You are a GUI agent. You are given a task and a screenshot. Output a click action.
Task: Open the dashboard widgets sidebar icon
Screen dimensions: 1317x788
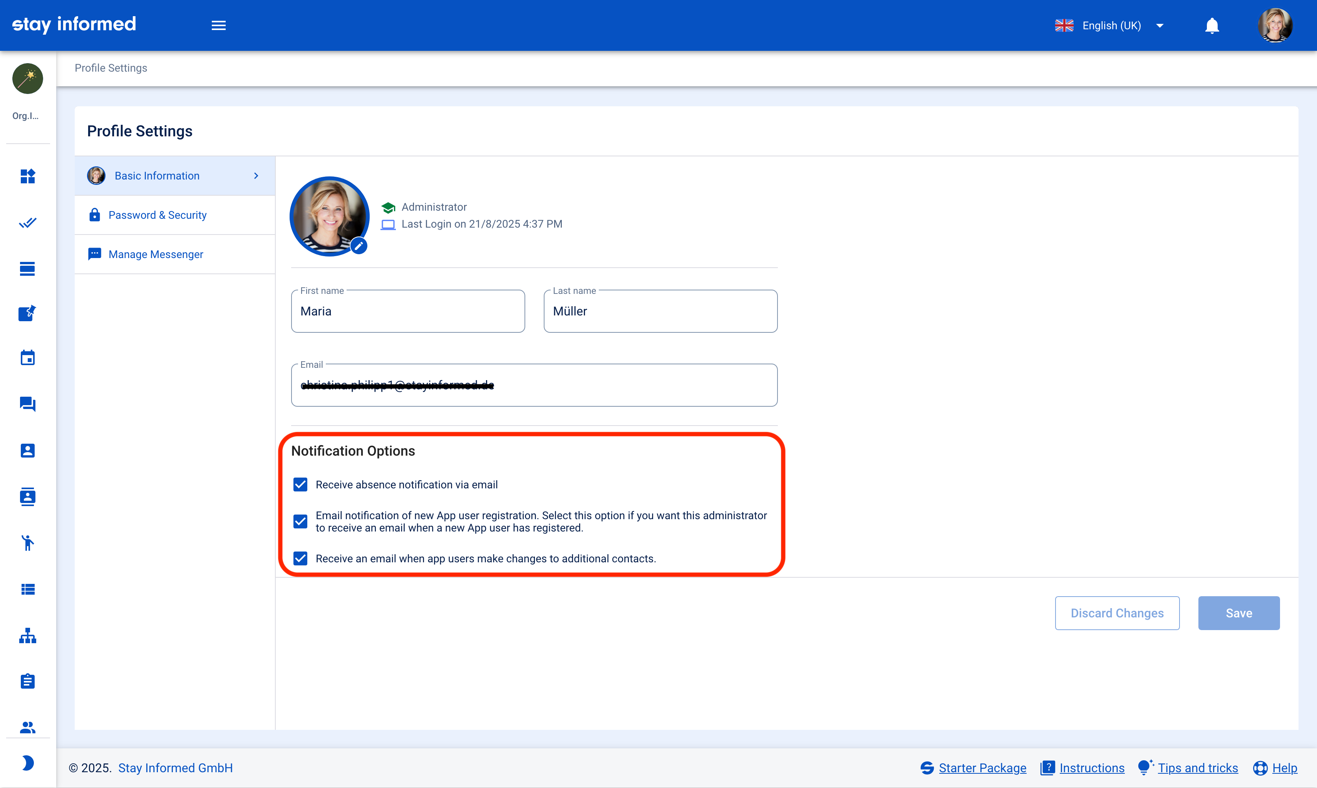[28, 176]
